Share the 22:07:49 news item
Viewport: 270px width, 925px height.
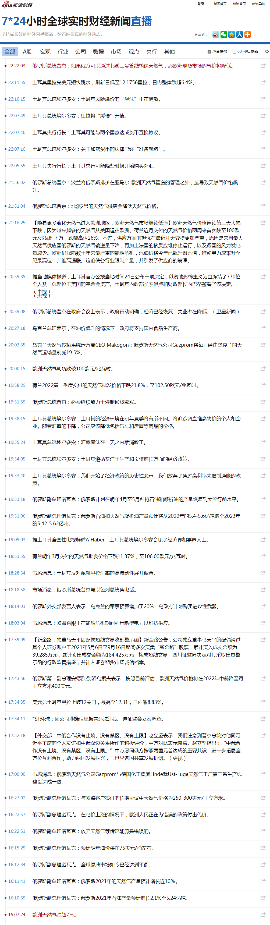[263, 116]
